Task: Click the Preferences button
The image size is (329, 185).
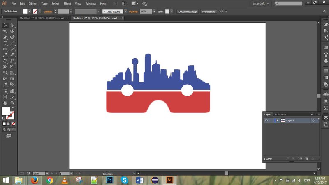Action: (209, 11)
